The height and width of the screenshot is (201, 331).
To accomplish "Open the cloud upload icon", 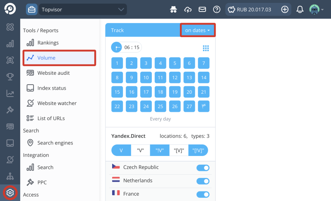I will coord(188,9).
